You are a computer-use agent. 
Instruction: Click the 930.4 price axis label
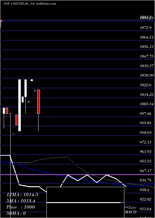(145, 190)
